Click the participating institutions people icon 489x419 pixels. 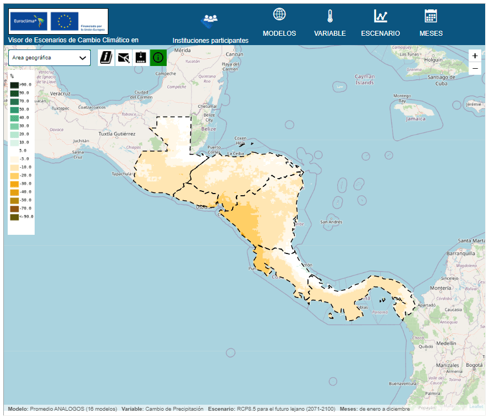click(x=210, y=20)
